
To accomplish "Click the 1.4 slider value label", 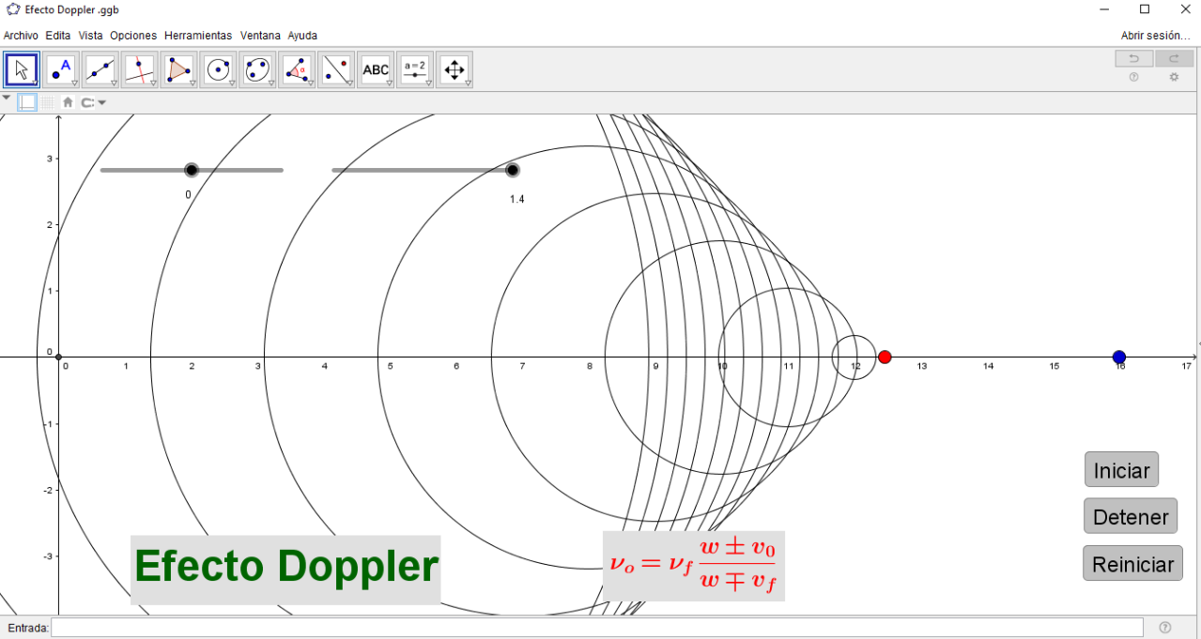I will coord(516,200).
